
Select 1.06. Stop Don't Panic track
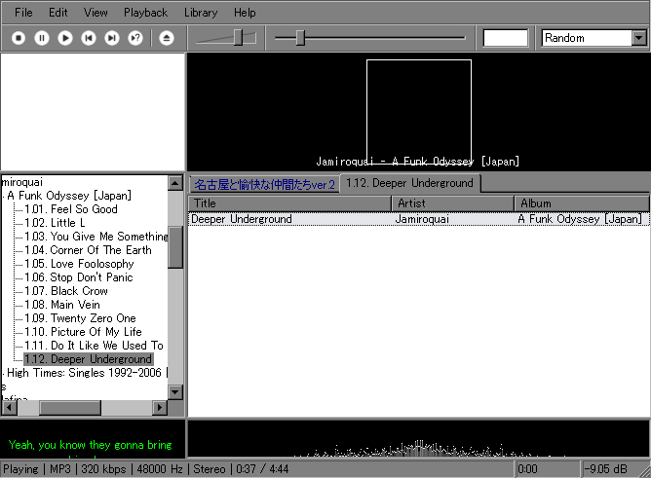click(x=79, y=277)
